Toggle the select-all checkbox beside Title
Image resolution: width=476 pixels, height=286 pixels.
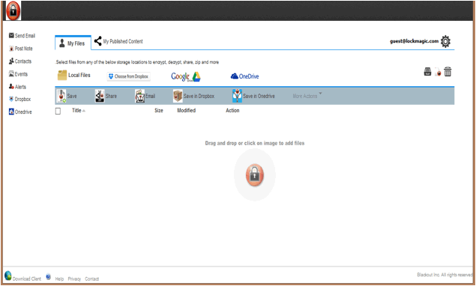tap(58, 111)
